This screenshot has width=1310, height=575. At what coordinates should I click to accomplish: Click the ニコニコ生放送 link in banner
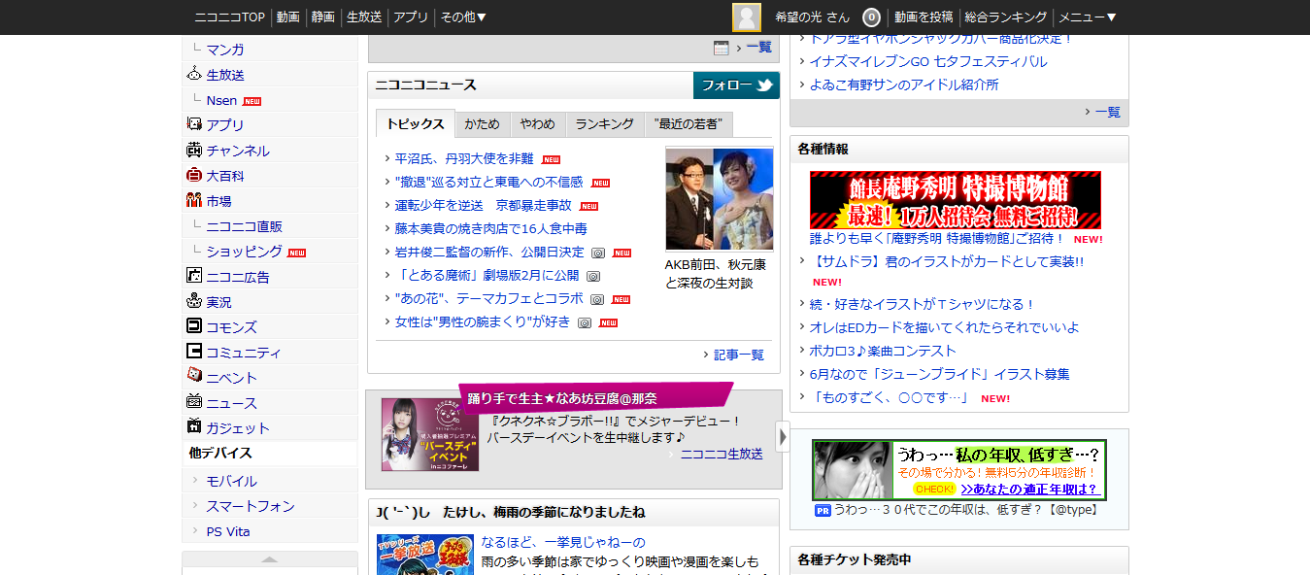pos(722,454)
